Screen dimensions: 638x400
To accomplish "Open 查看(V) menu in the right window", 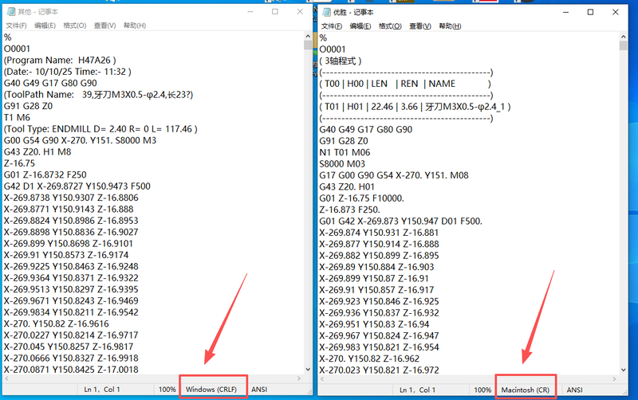I will point(419,25).
